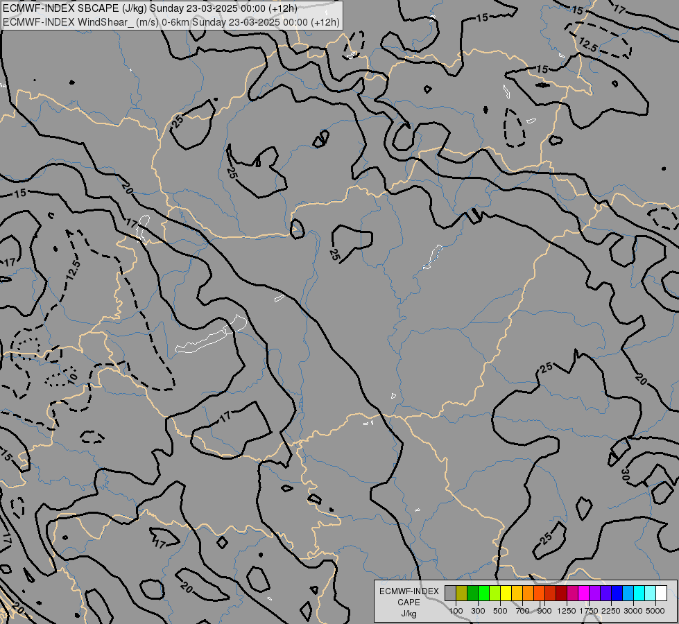Click the 2250 legend scale label
This screenshot has width=679, height=624.
click(611, 611)
